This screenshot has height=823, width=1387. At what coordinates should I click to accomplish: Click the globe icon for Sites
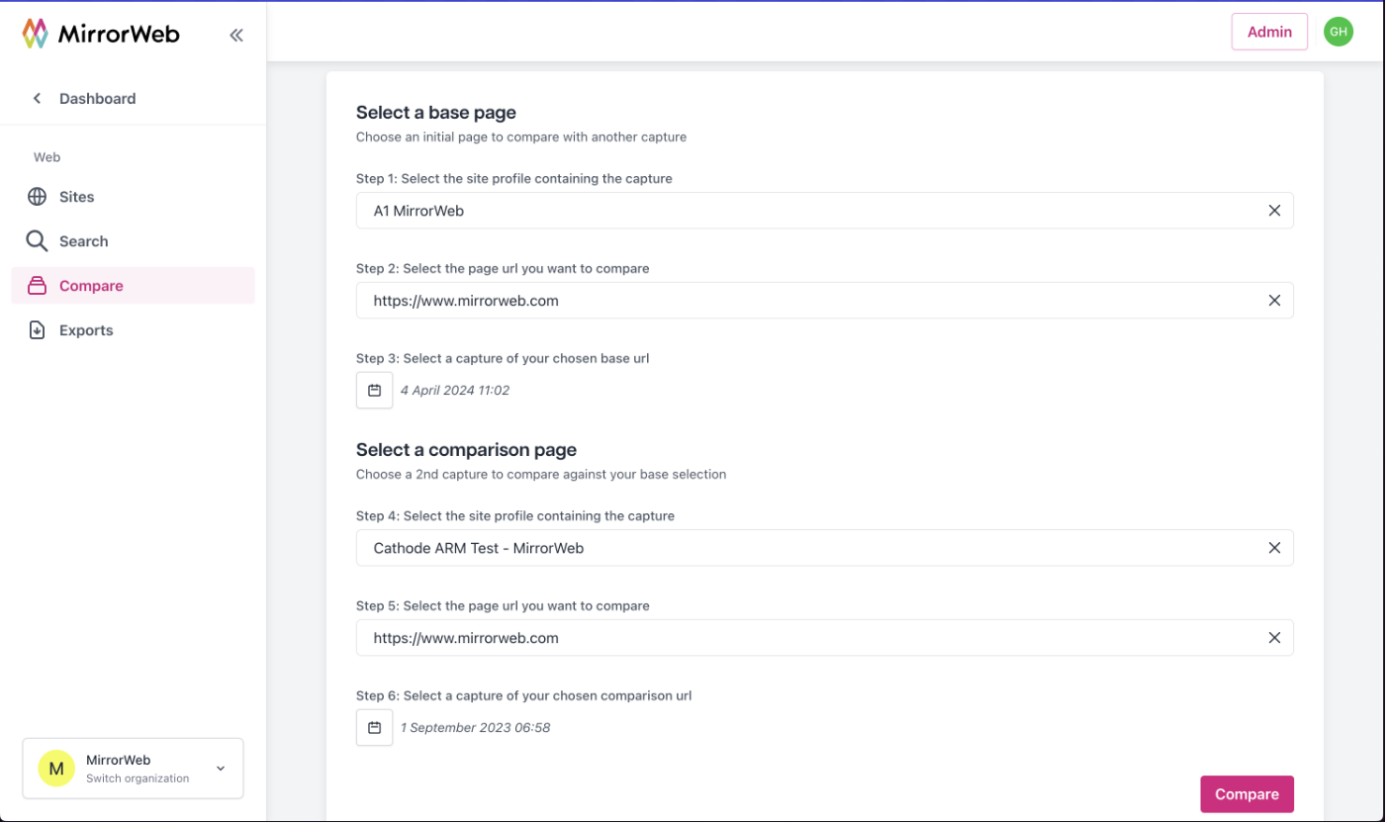coord(37,196)
